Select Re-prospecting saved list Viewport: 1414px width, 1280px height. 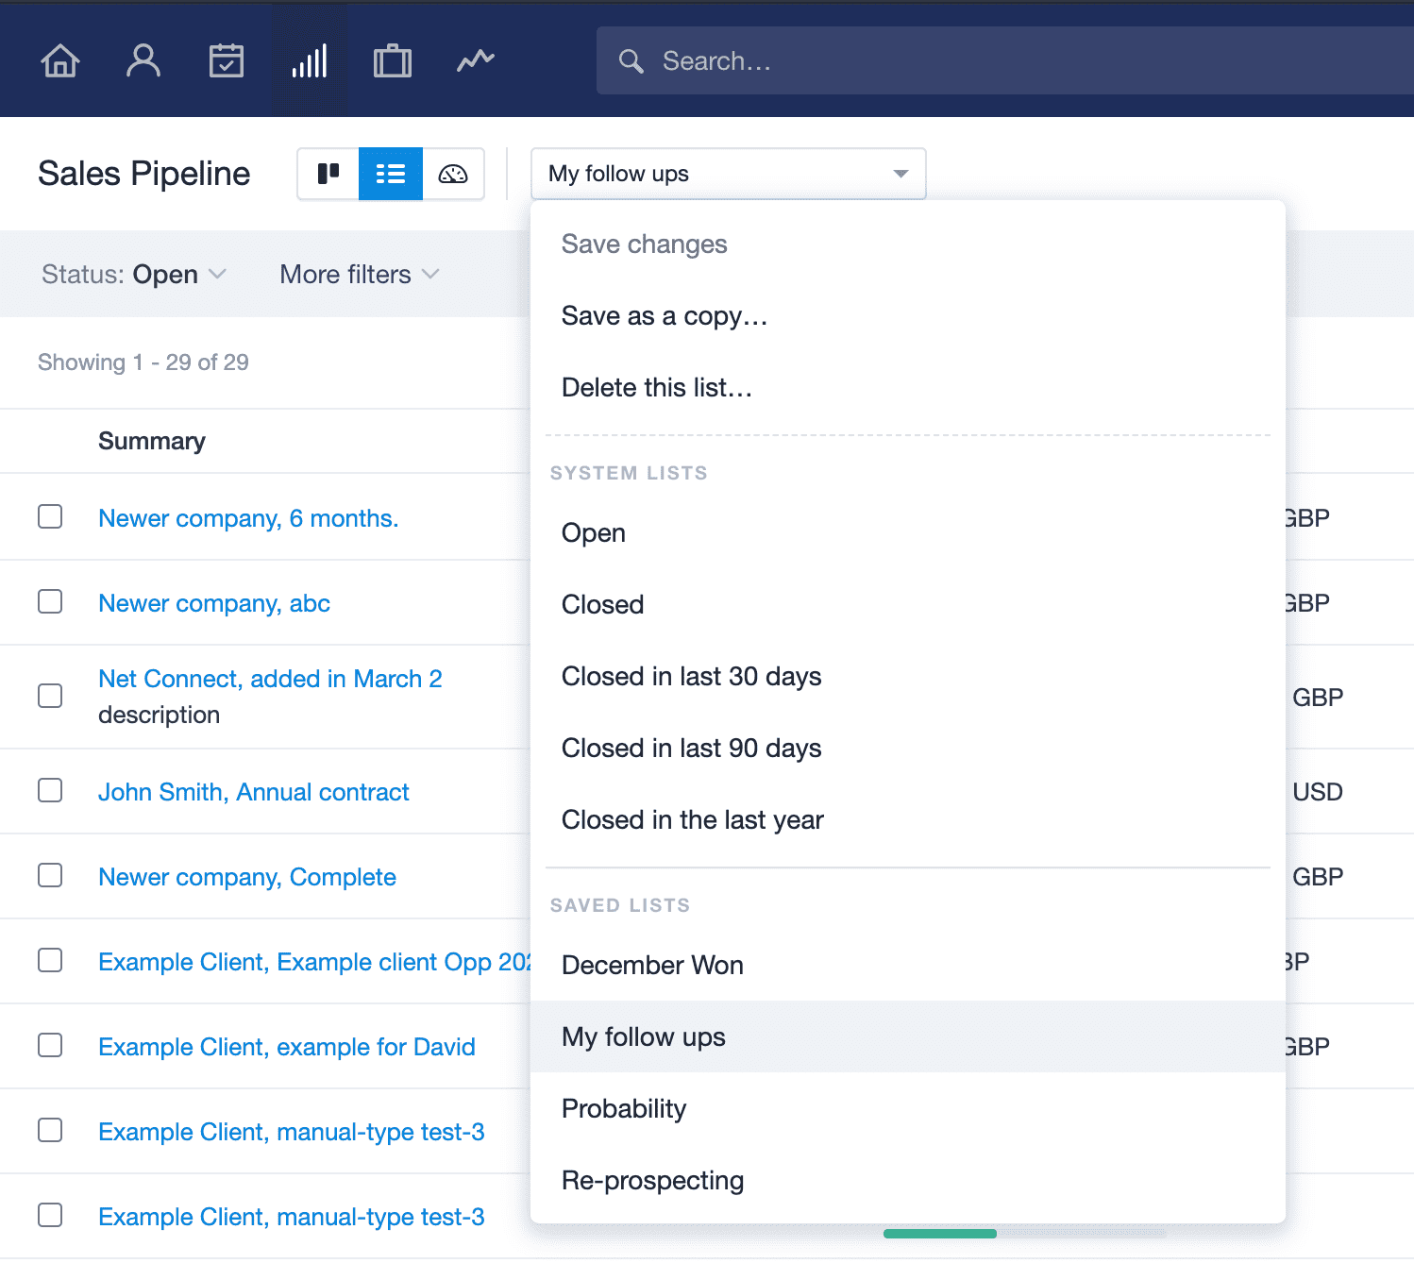click(908, 1181)
